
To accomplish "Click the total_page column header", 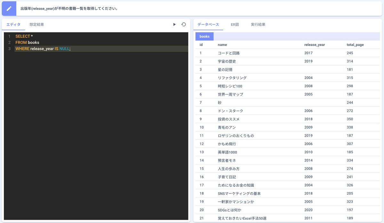I will tap(355, 45).
